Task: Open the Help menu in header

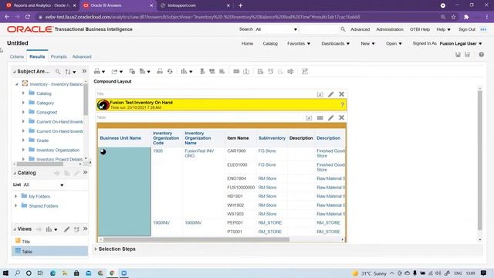Action: click(443, 29)
